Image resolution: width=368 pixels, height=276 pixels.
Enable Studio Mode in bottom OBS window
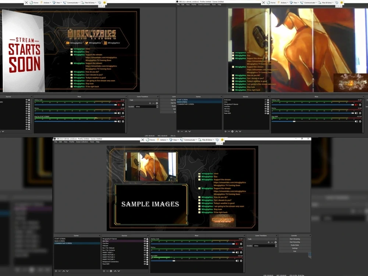coord(294,245)
